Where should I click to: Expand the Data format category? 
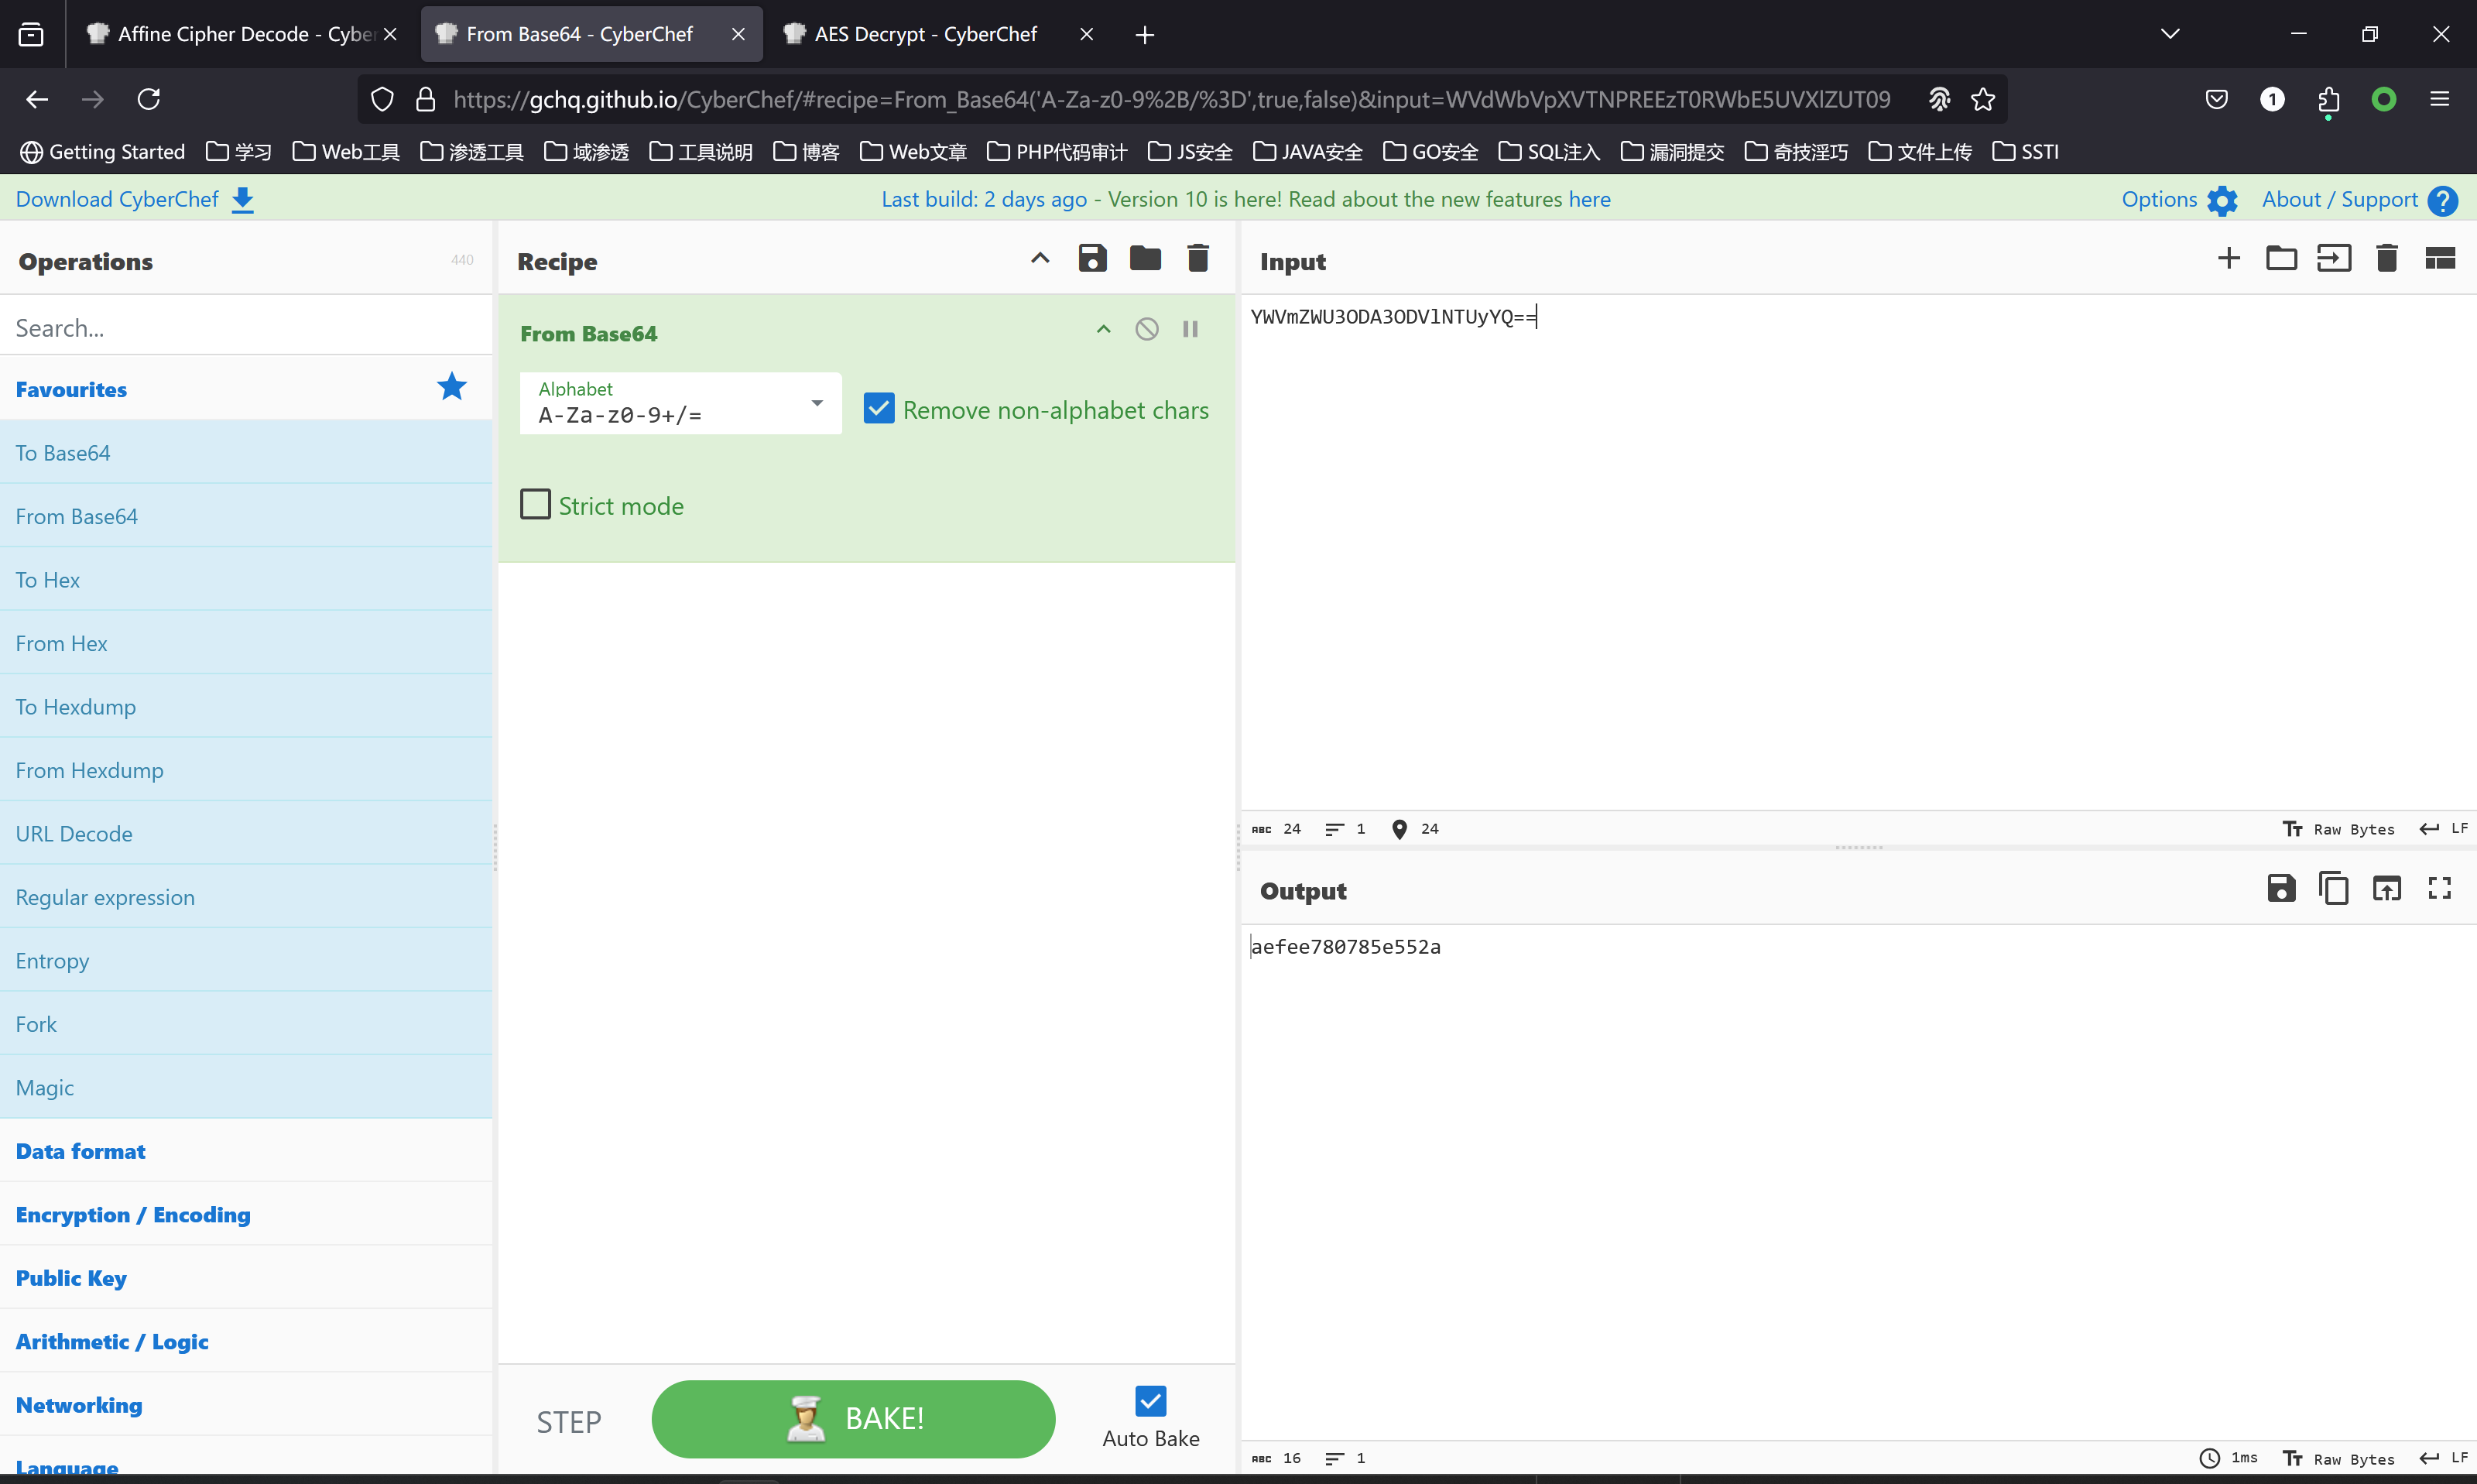80,1151
